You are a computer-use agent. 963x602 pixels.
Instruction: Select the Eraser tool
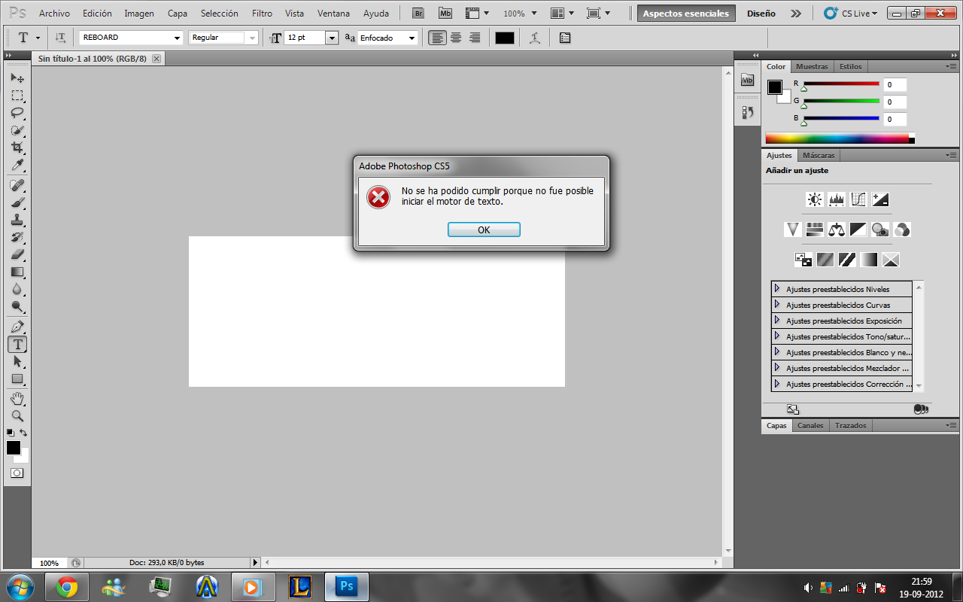tap(17, 254)
